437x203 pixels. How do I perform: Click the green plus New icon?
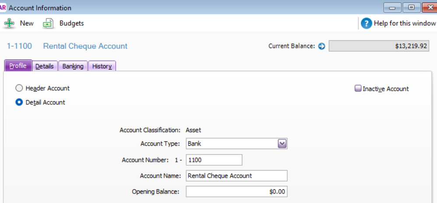click(9, 23)
